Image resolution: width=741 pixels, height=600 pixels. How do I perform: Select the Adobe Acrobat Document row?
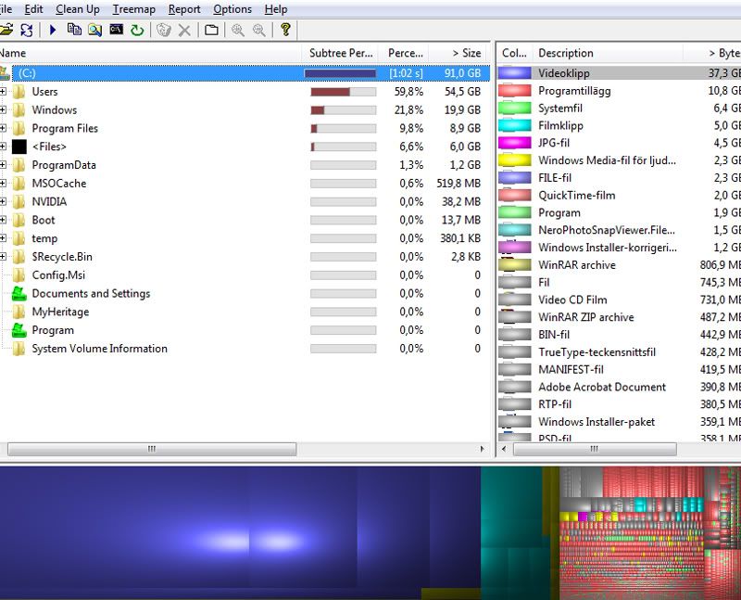coord(619,387)
